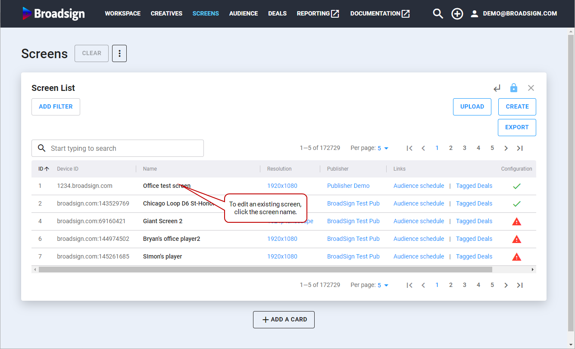Open Tagged Deals for Simon's player
Image resolution: width=575 pixels, height=349 pixels.
coord(474,257)
